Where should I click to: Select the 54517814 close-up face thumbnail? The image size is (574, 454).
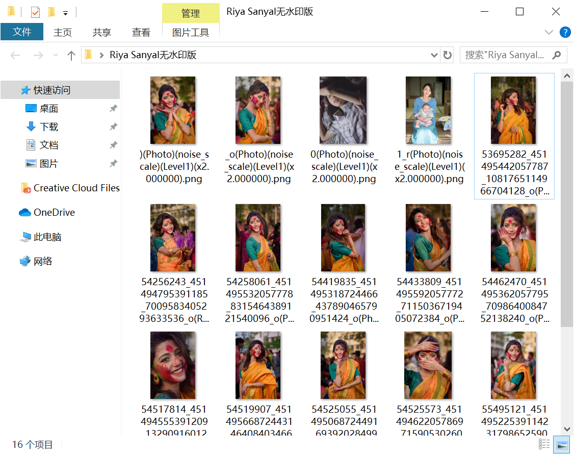tap(173, 365)
